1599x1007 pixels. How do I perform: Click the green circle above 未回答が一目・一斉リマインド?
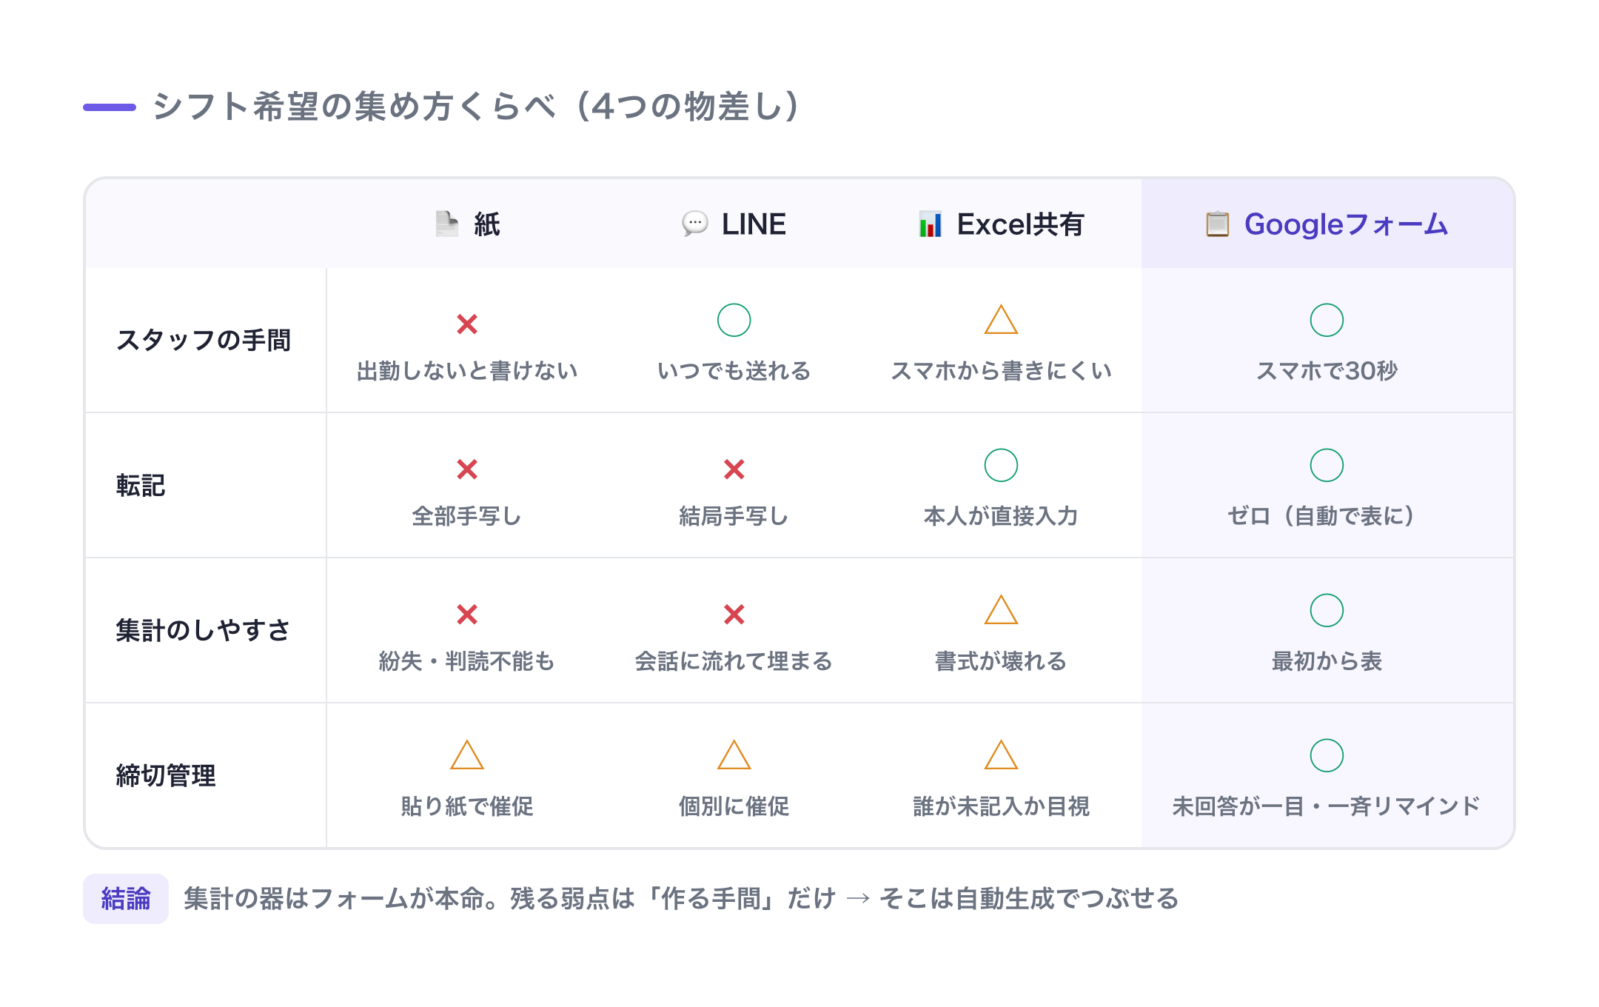1327,755
